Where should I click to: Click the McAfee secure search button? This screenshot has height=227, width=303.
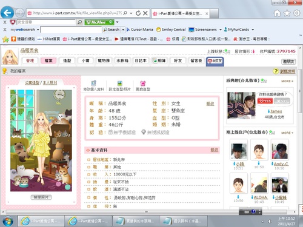(99, 22)
